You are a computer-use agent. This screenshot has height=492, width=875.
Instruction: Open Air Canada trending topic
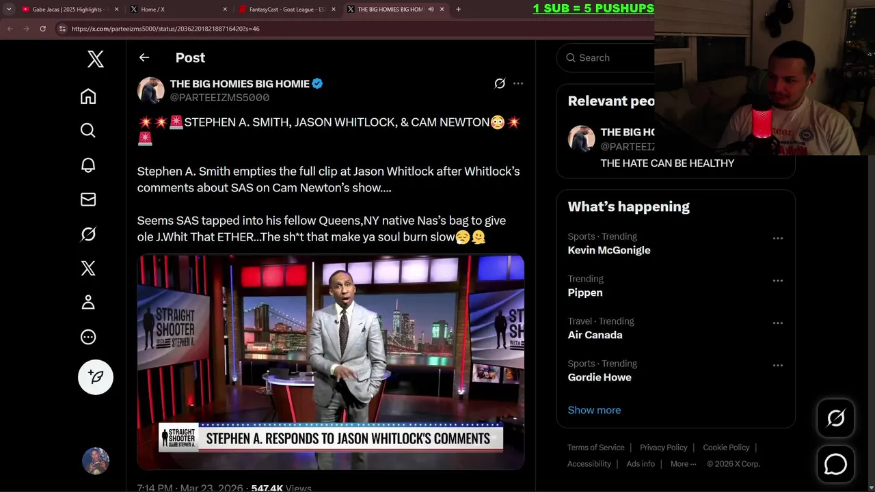595,335
